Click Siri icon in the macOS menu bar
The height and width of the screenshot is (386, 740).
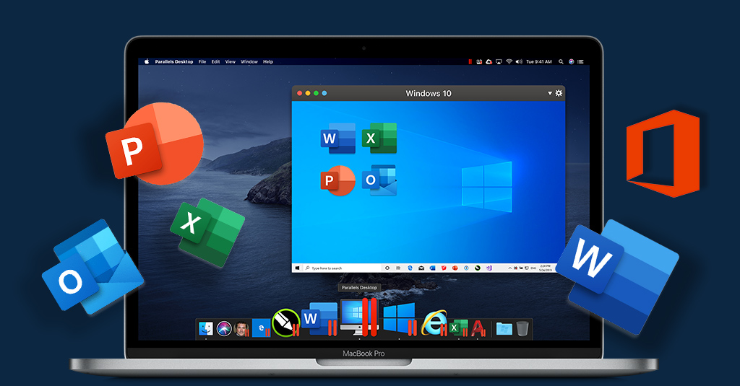(572, 62)
